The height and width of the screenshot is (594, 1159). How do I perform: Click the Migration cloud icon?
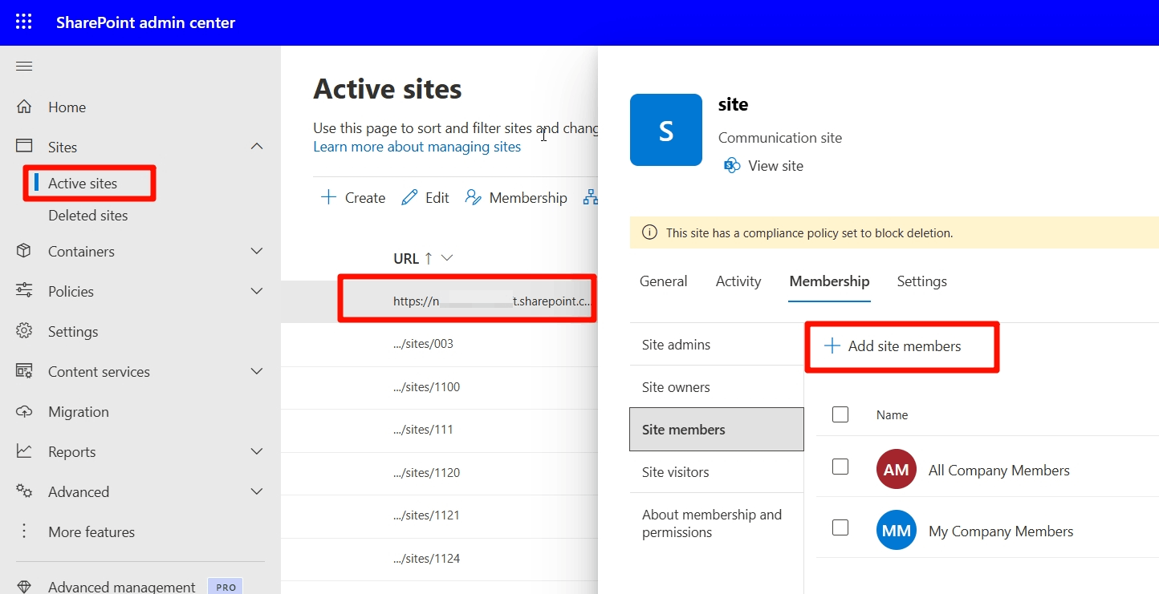24,411
